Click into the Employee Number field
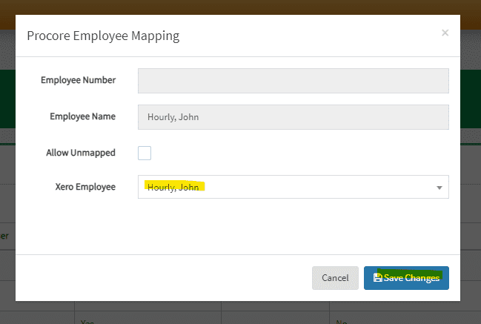Screen dimensions: 481x324 coord(293,81)
